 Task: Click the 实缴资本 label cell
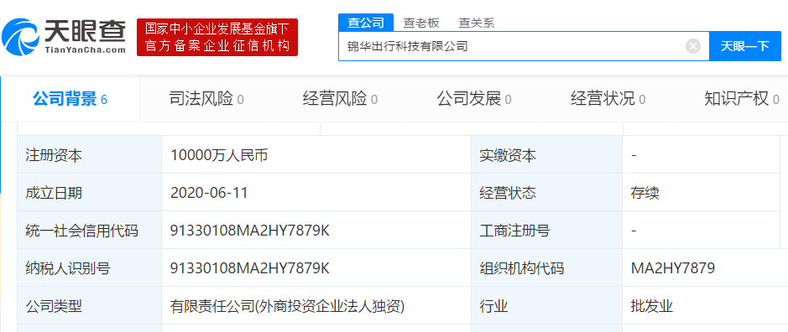[547, 155]
